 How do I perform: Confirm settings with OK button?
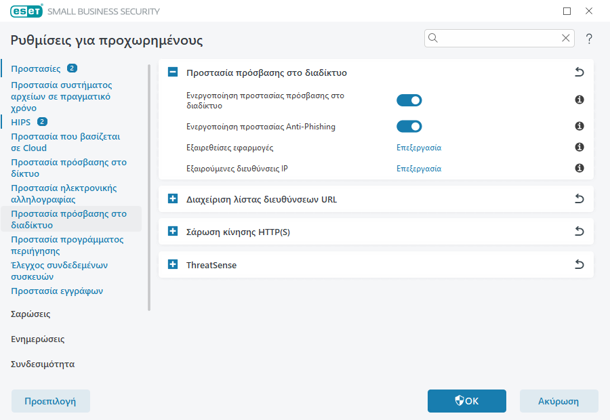point(467,401)
